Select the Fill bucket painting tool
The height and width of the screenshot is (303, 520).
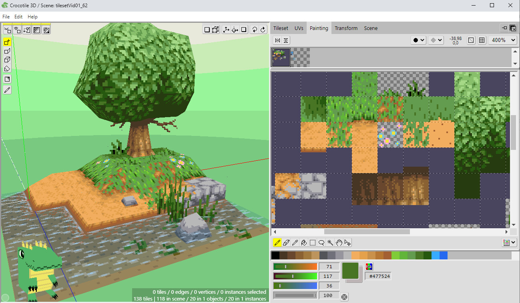click(x=304, y=242)
